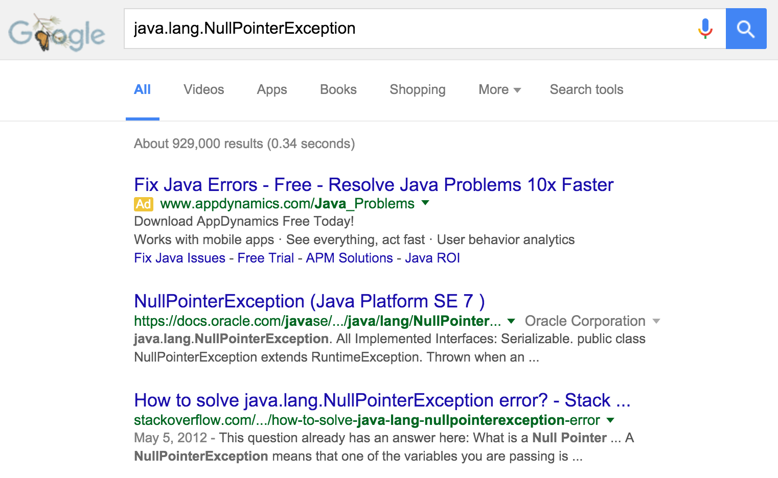This screenshot has width=778, height=478.
Task: Click the Google doodle logo
Action: 56,33
